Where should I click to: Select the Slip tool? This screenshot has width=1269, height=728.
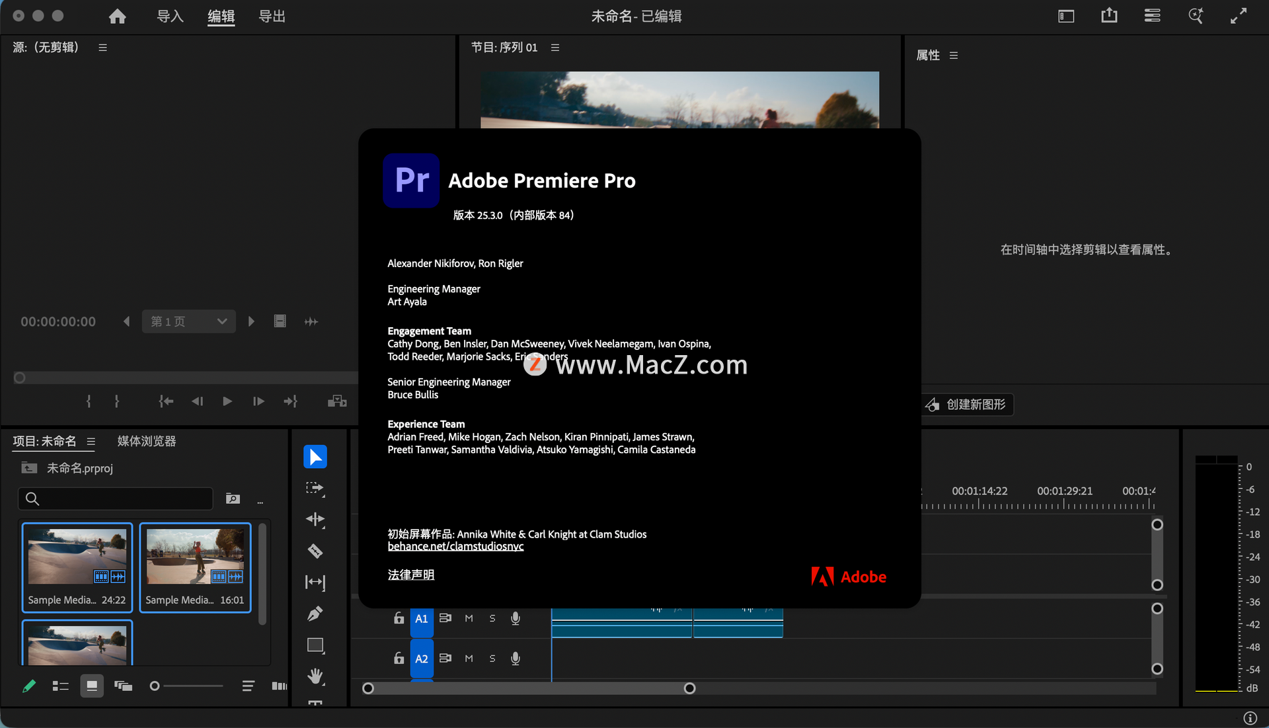[315, 582]
